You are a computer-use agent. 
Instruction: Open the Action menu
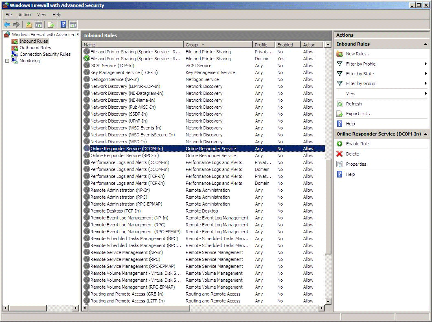coord(24,15)
